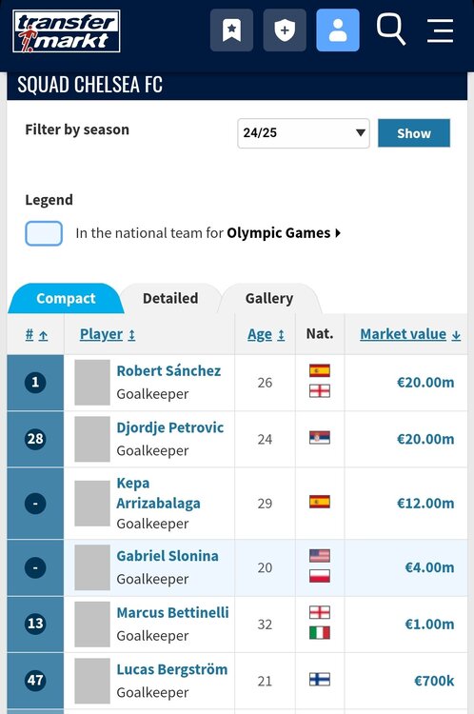This screenshot has width=474, height=714.
Task: Sort table by Market value
Action: [x=410, y=334]
